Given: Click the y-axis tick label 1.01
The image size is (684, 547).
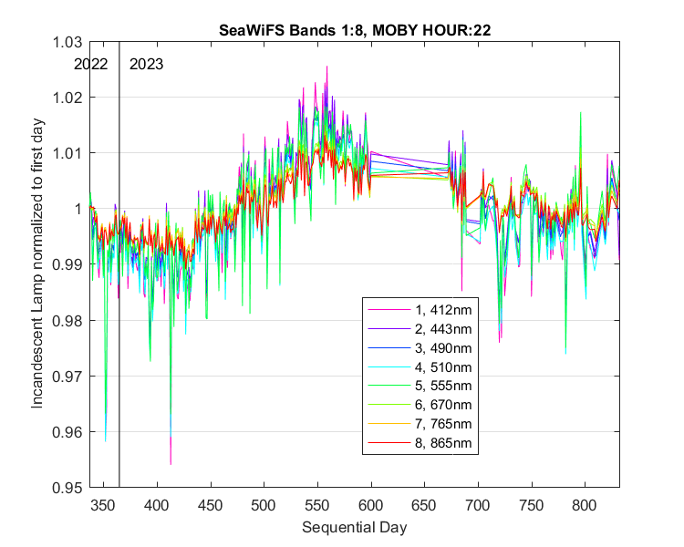Looking at the screenshot, I should pyautogui.click(x=67, y=153).
